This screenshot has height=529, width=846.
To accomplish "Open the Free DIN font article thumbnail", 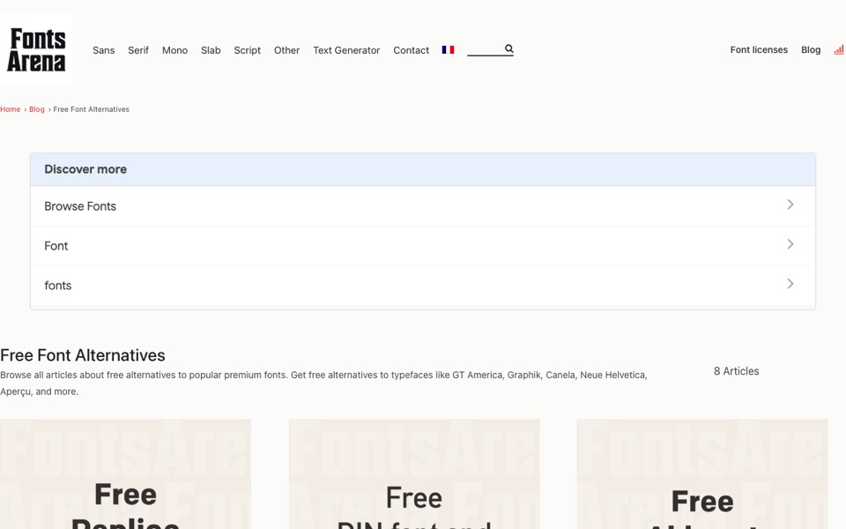I will pyautogui.click(x=414, y=474).
